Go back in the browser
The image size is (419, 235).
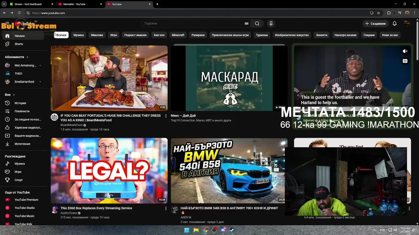tap(5, 13)
